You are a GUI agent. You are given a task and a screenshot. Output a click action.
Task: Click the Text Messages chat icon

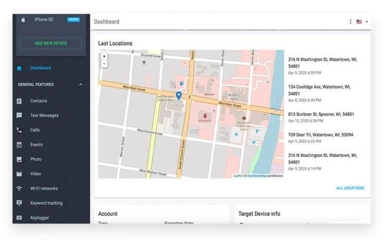pyautogui.click(x=19, y=115)
